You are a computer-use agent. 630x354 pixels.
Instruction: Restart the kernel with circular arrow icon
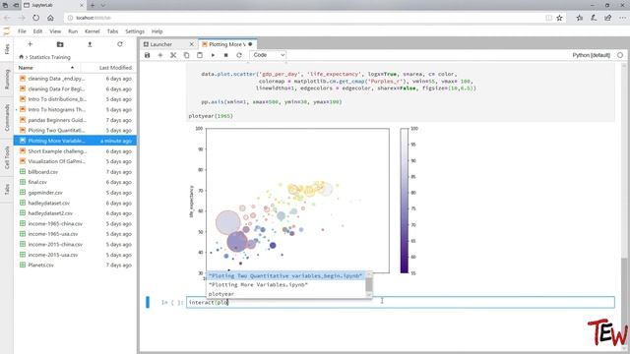coord(239,55)
